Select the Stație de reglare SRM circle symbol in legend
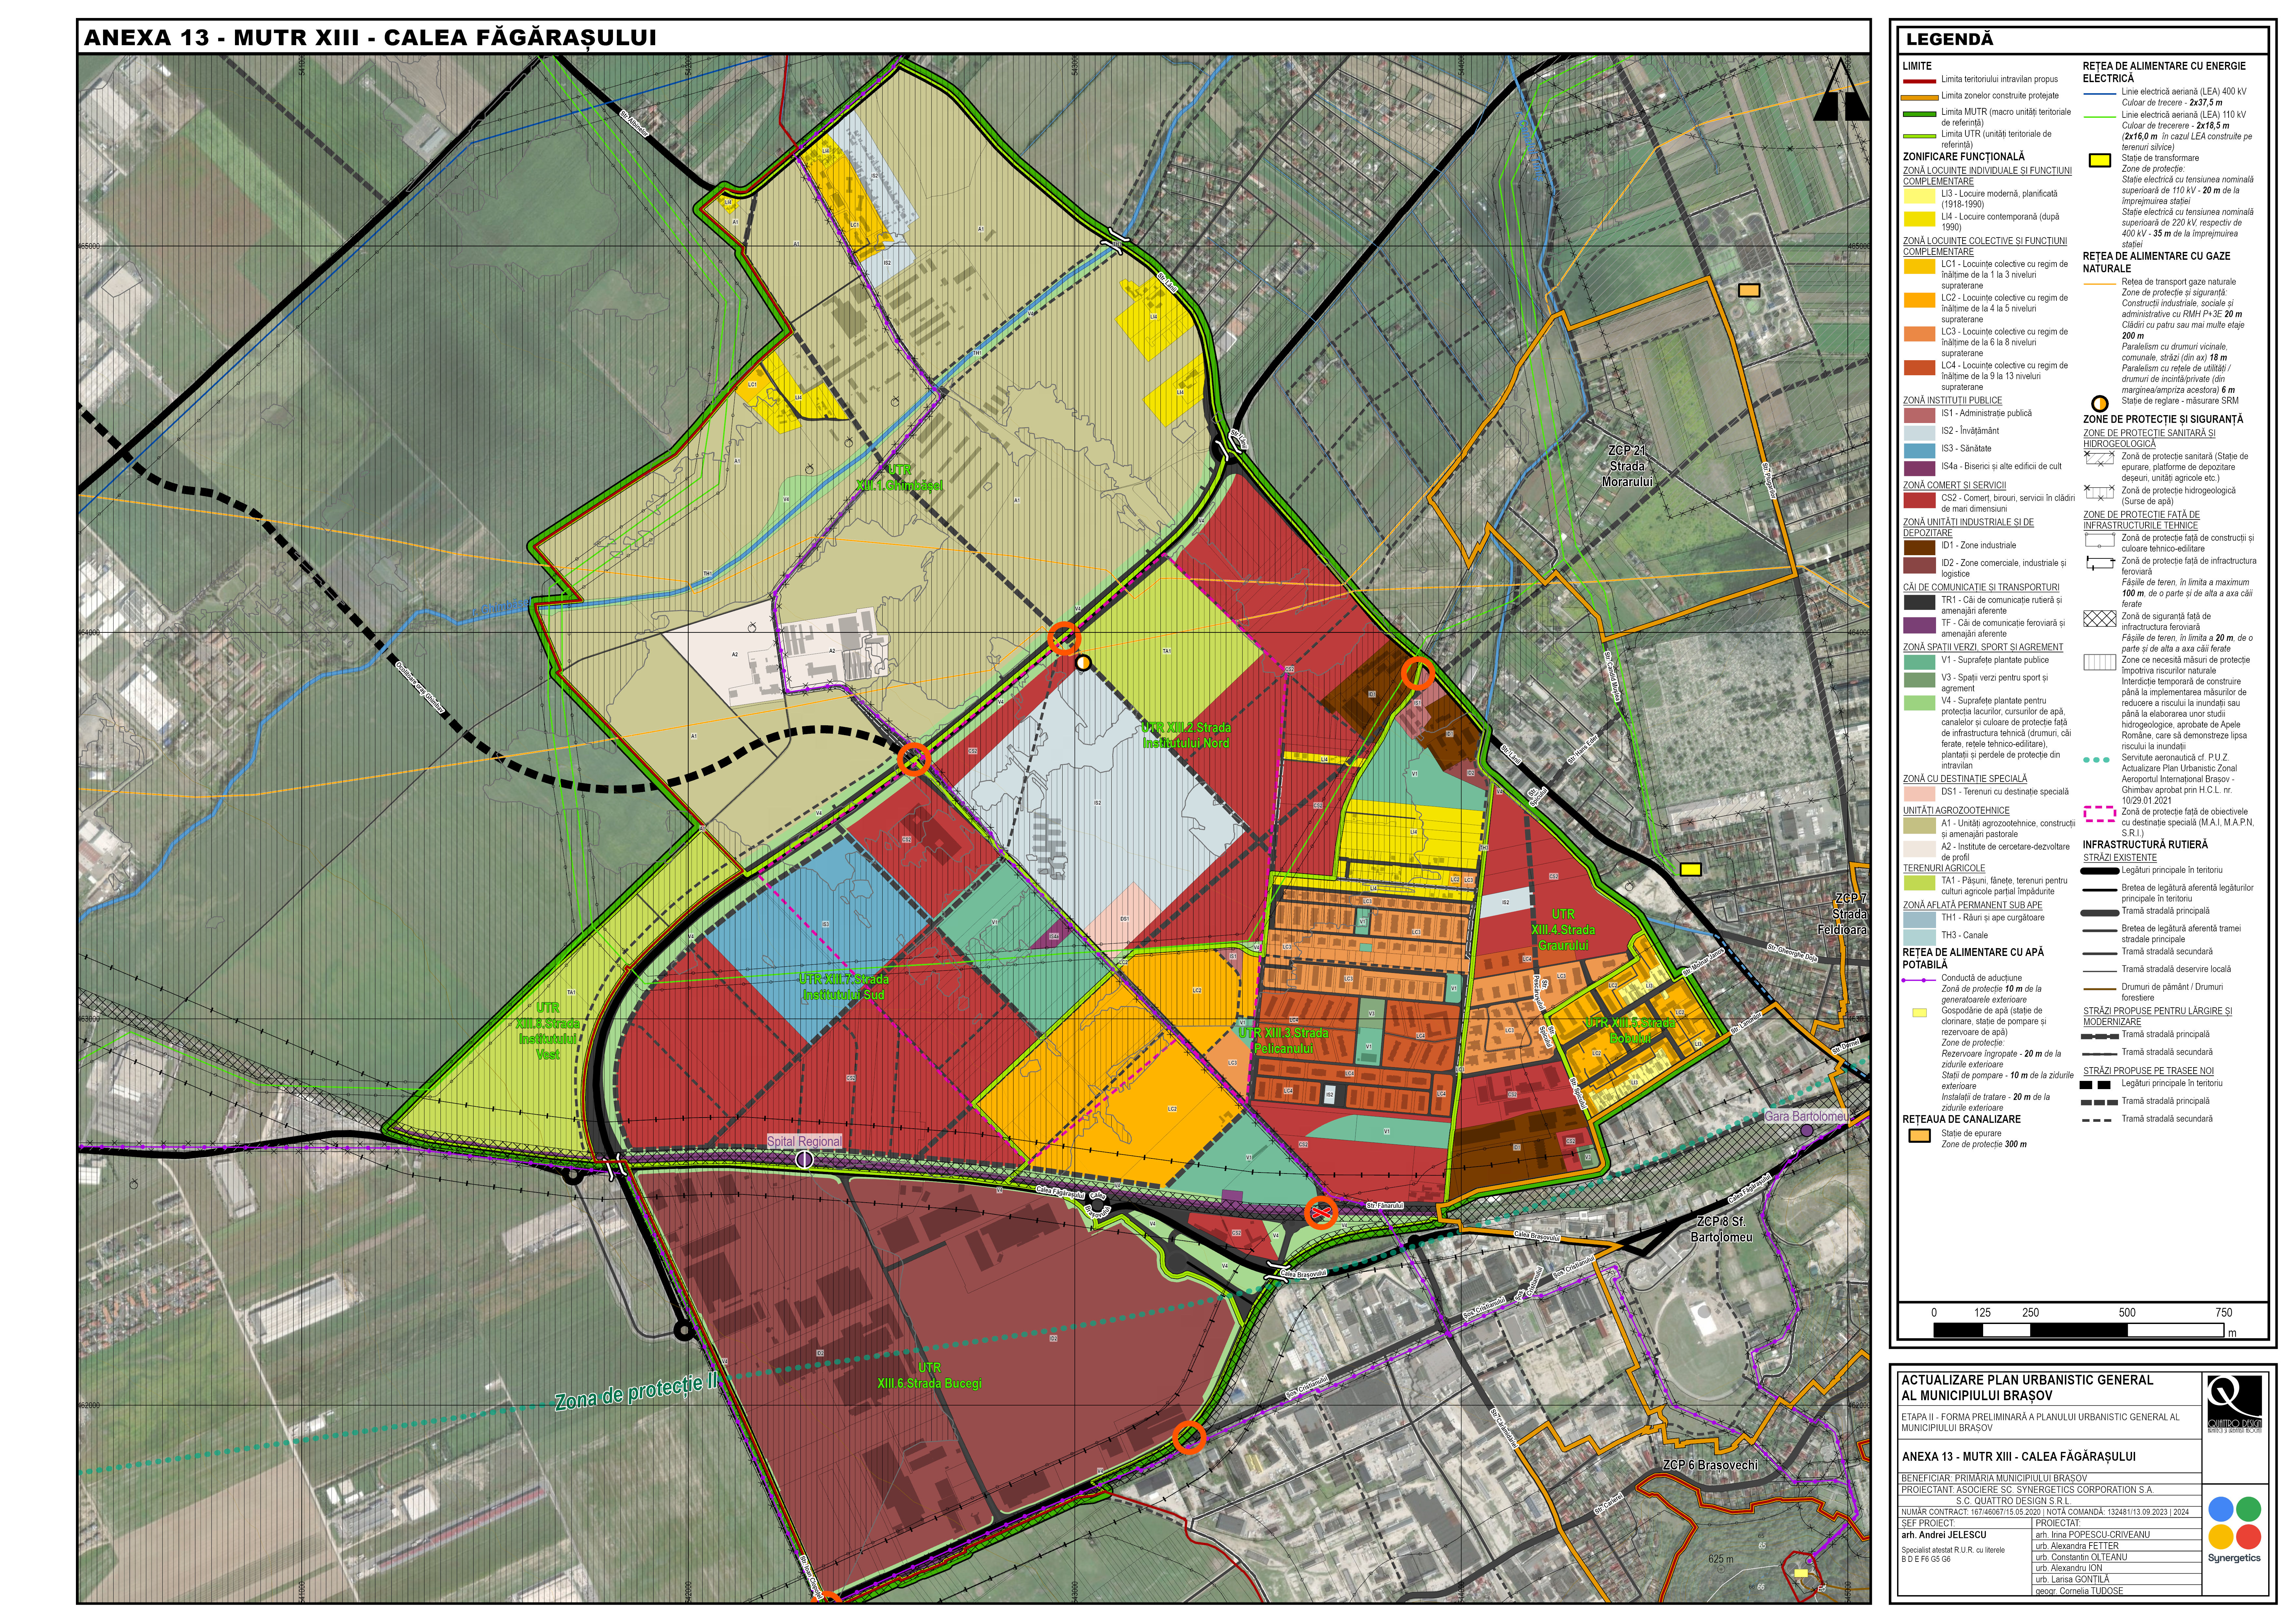 pyautogui.click(x=2100, y=404)
